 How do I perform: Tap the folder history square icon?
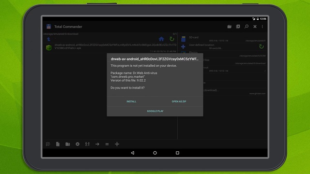pos(238,27)
